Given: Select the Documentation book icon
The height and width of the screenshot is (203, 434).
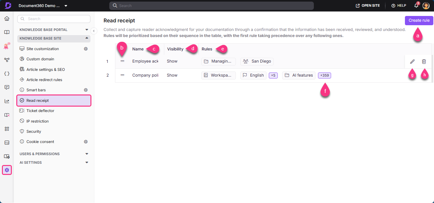Looking at the screenshot, I should tap(7, 32).
